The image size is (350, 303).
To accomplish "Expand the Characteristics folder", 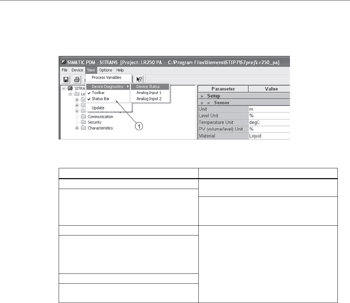I will point(77,128).
